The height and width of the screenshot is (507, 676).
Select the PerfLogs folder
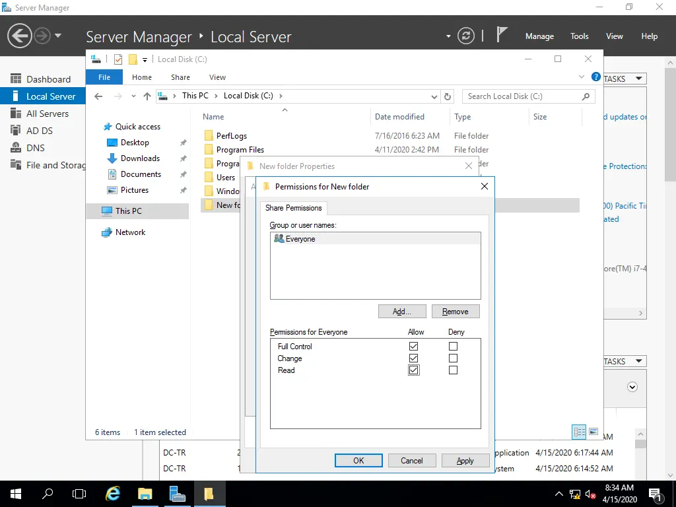pyautogui.click(x=232, y=136)
